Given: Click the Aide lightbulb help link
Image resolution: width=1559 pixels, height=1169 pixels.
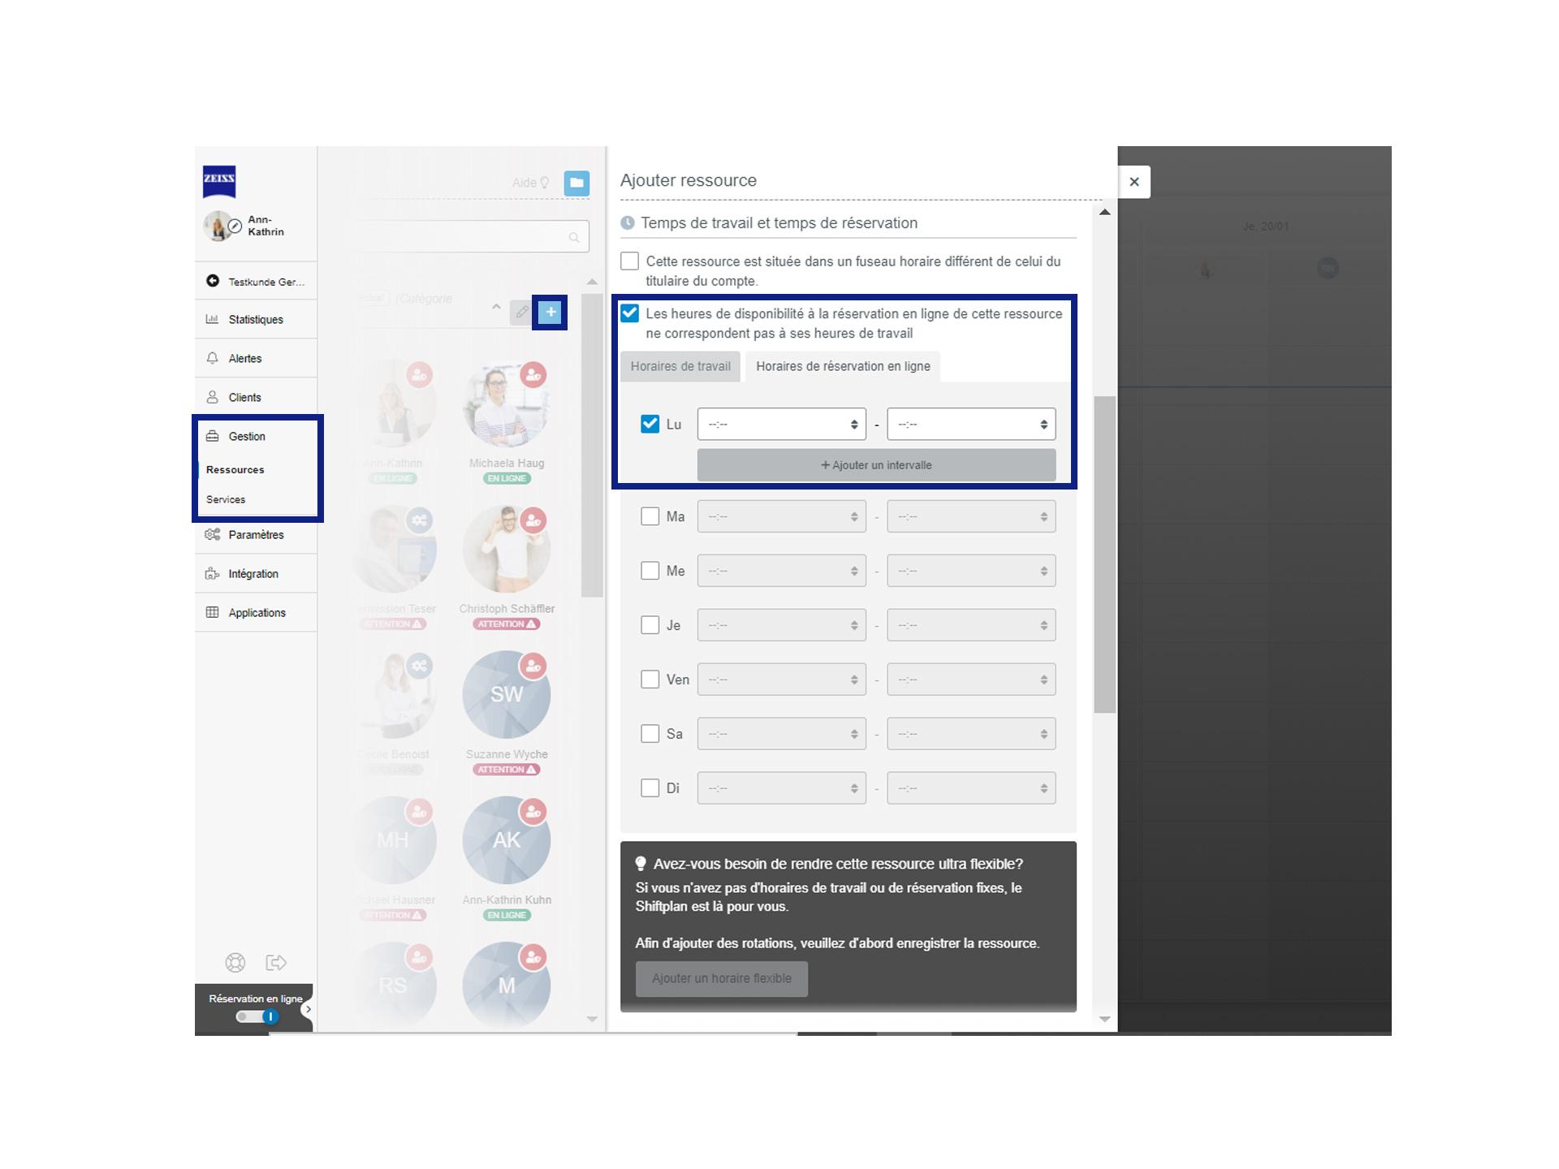Looking at the screenshot, I should click(x=531, y=183).
